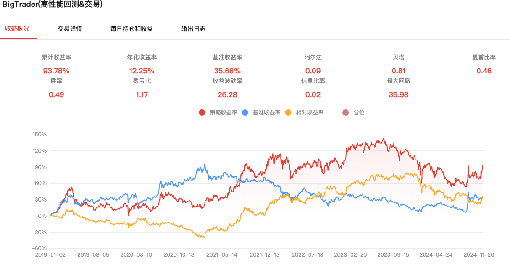Click the 夏普比率 value 0.46
Screen dimensions: 510x264
point(484,71)
